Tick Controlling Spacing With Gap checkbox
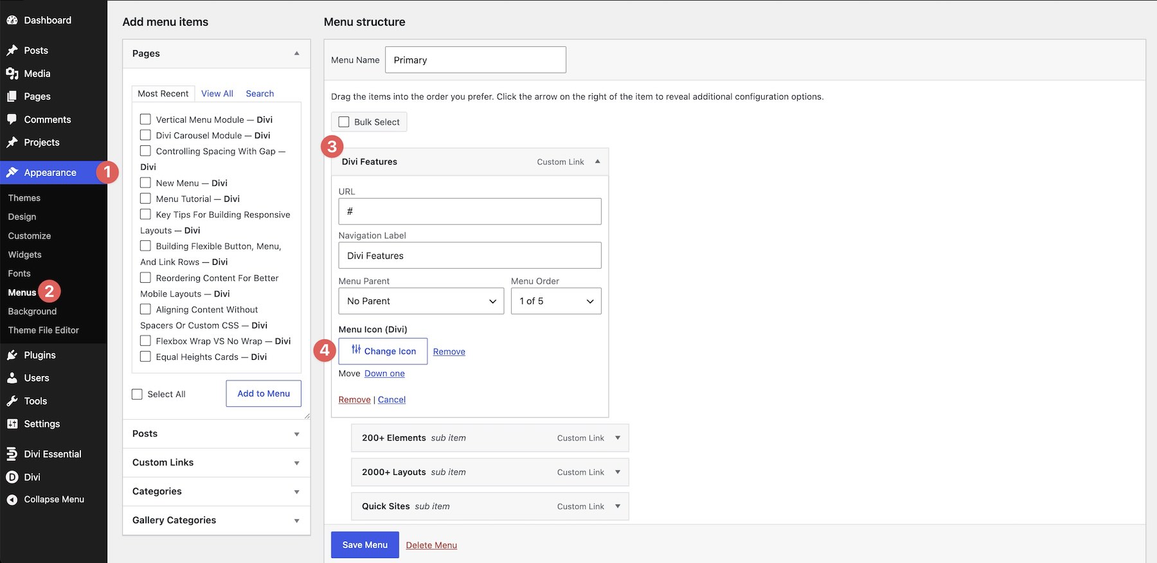1157x563 pixels. click(146, 151)
